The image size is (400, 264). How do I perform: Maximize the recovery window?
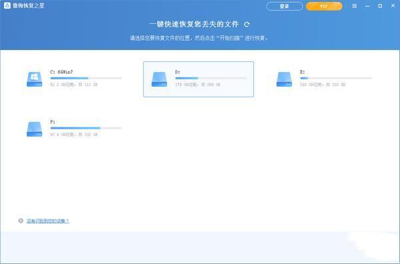(x=380, y=5)
